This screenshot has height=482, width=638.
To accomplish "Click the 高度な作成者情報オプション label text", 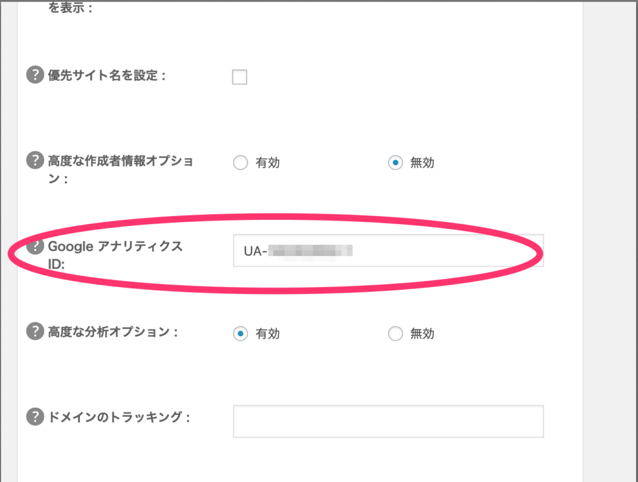I will click(x=120, y=161).
